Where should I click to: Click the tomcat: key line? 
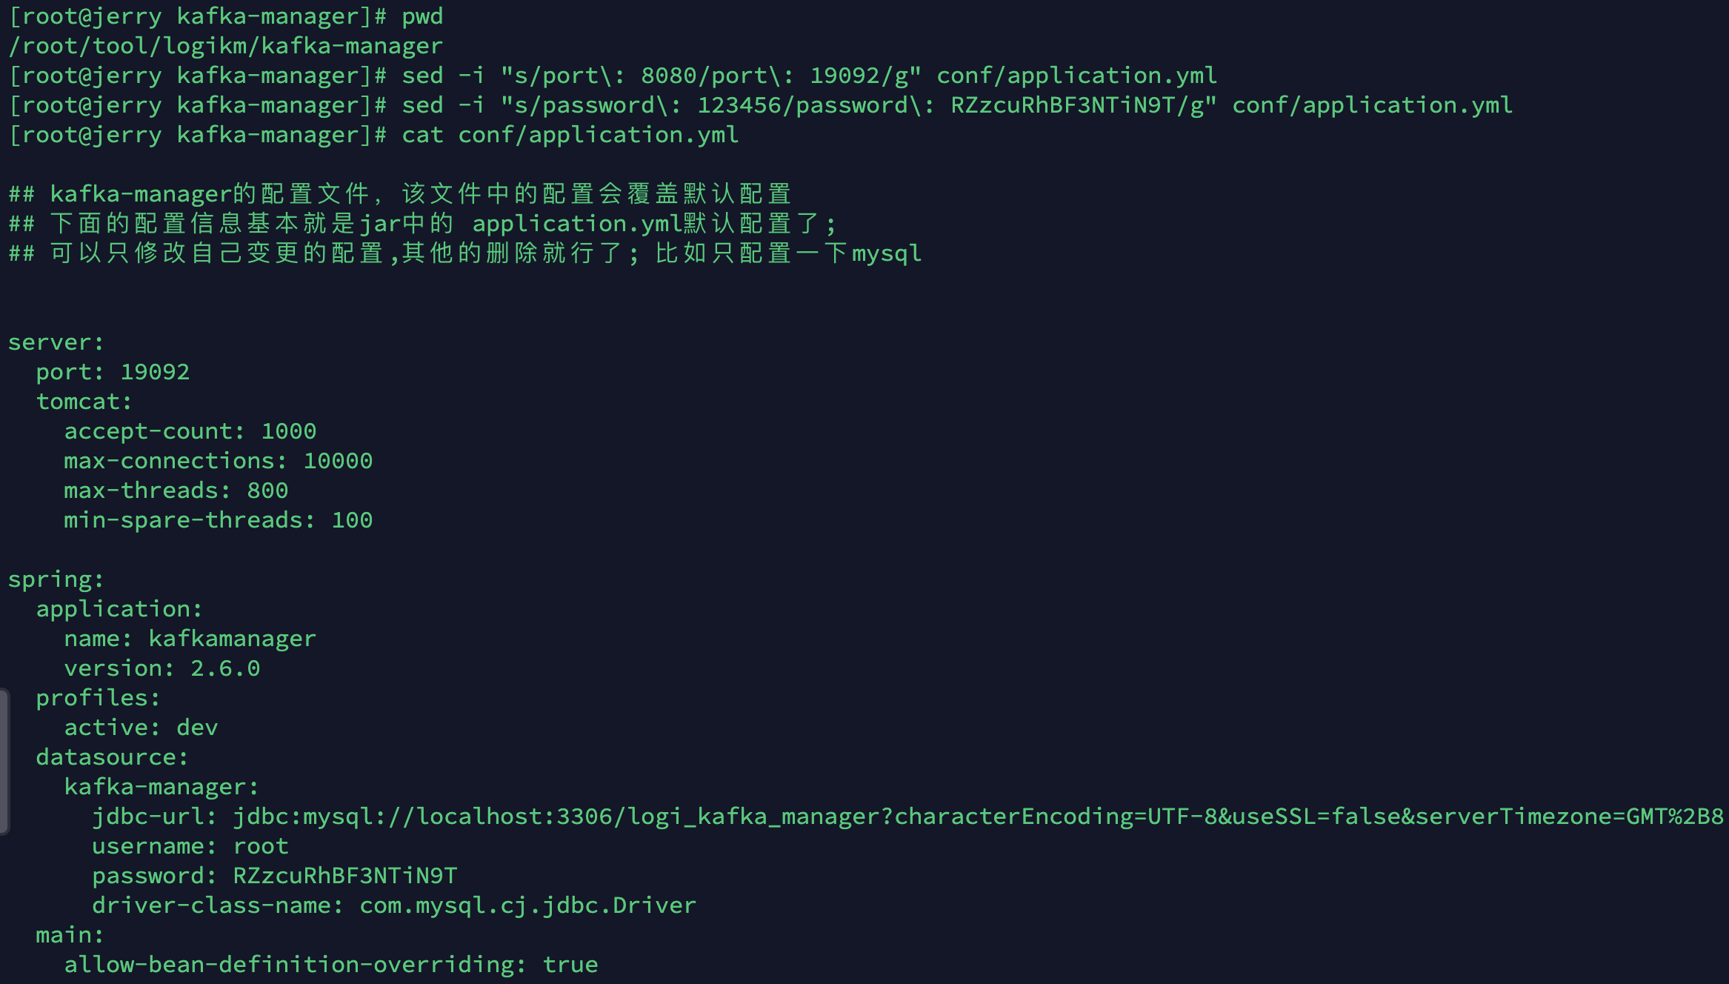pyautogui.click(x=84, y=402)
